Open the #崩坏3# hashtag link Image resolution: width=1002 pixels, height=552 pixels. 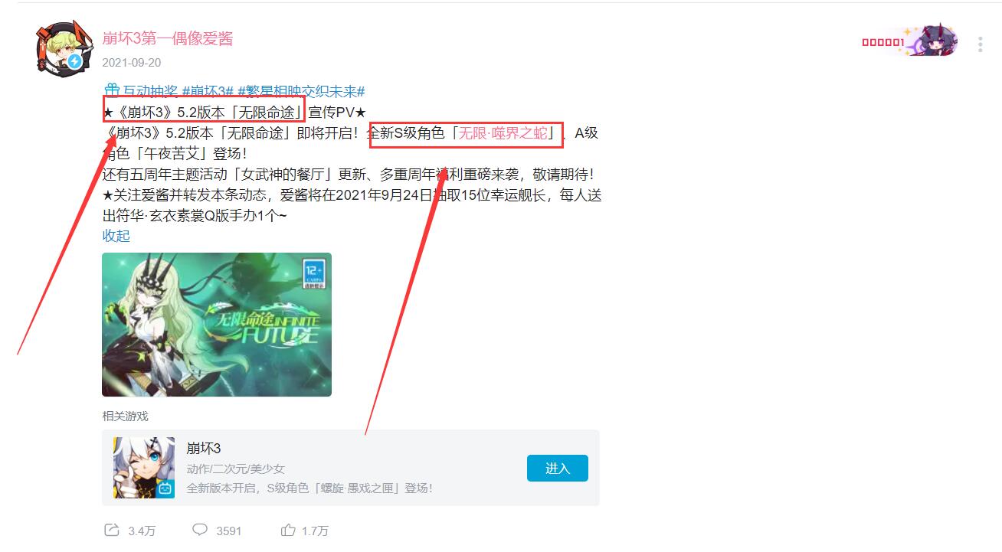[x=207, y=91]
